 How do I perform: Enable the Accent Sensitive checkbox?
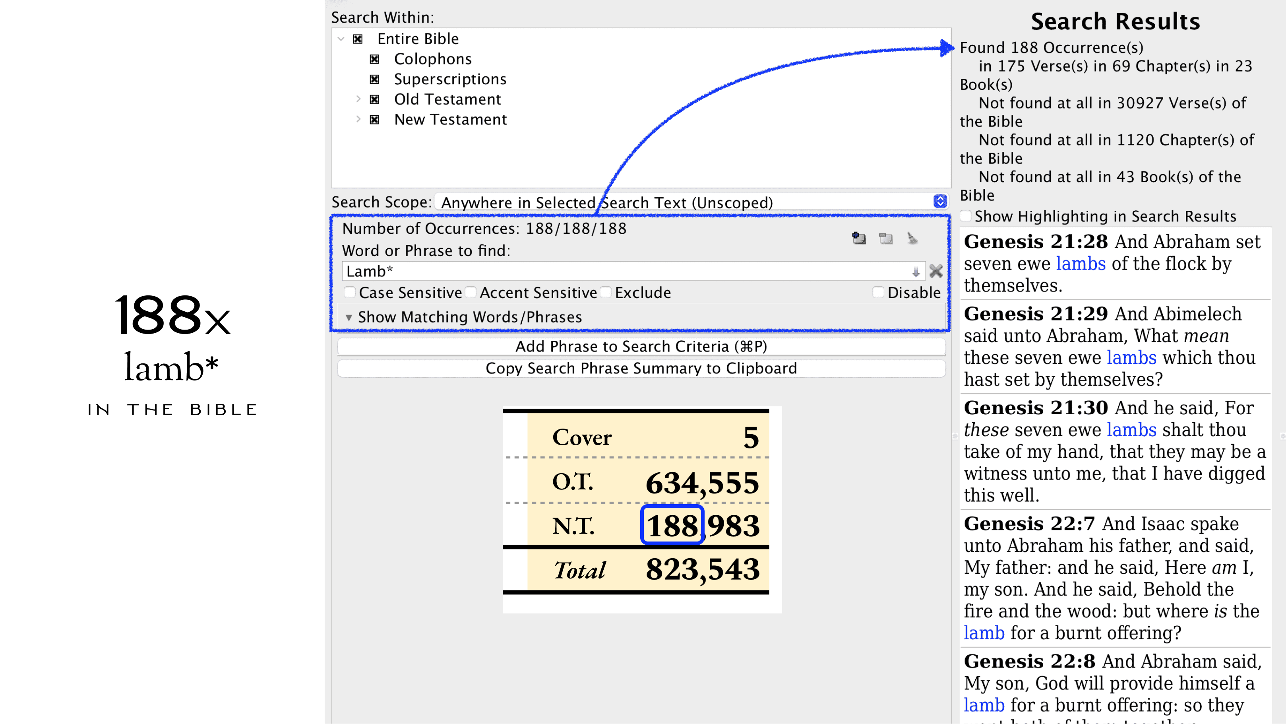[471, 292]
